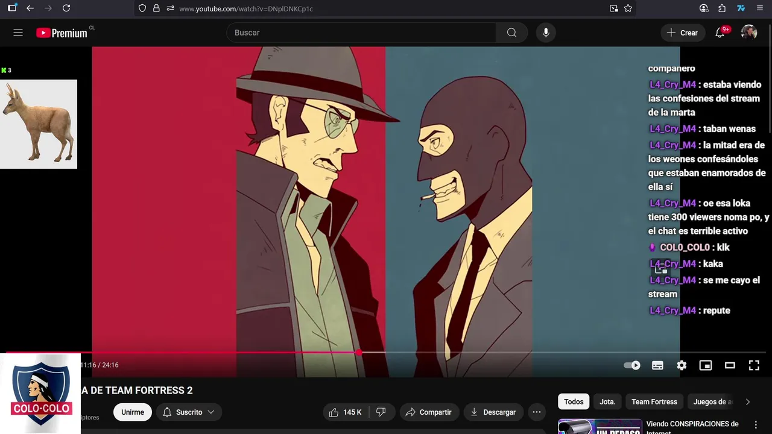Open the Viendo CONSPIRACIONES video thumbnail
The width and height of the screenshot is (772, 434).
[x=600, y=427]
